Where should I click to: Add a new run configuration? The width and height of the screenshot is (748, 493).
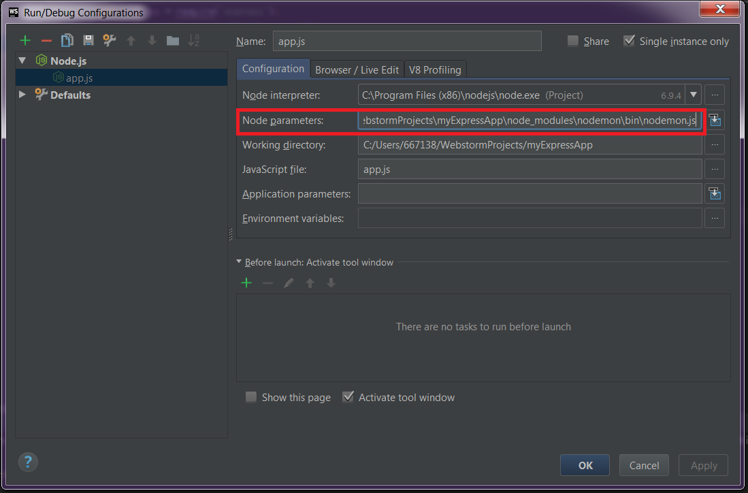pos(25,40)
